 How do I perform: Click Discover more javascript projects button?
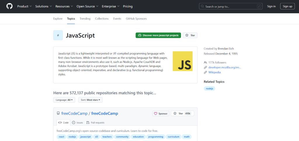[158, 35]
